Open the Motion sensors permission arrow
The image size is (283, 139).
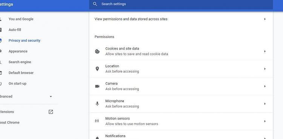click(x=265, y=121)
